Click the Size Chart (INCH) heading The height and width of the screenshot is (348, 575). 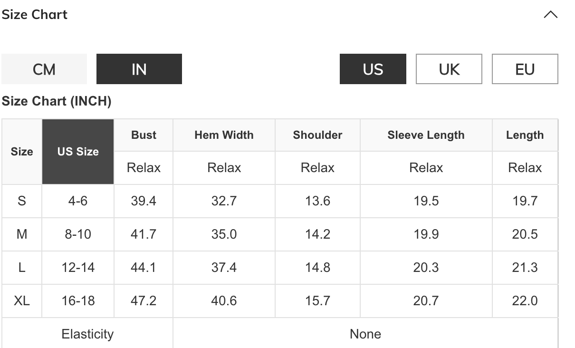(x=57, y=101)
